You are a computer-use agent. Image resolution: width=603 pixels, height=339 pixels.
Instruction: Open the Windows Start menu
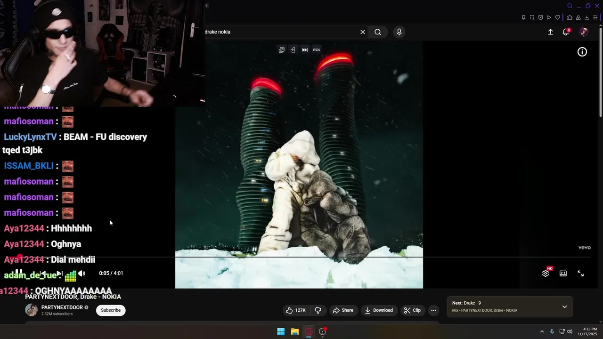coord(281,331)
